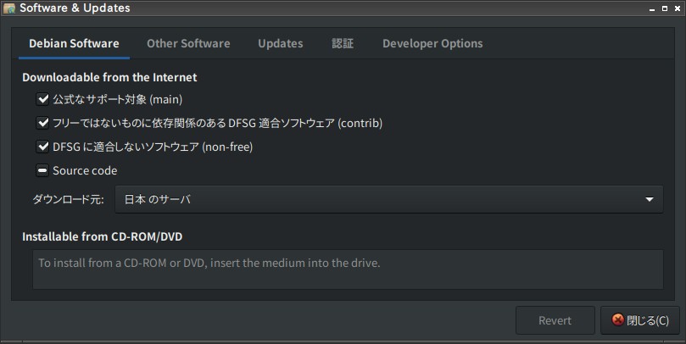Viewport: 686px width, 344px height.
Task: Open the ダウンロード元 server dropdown
Action: click(389, 199)
